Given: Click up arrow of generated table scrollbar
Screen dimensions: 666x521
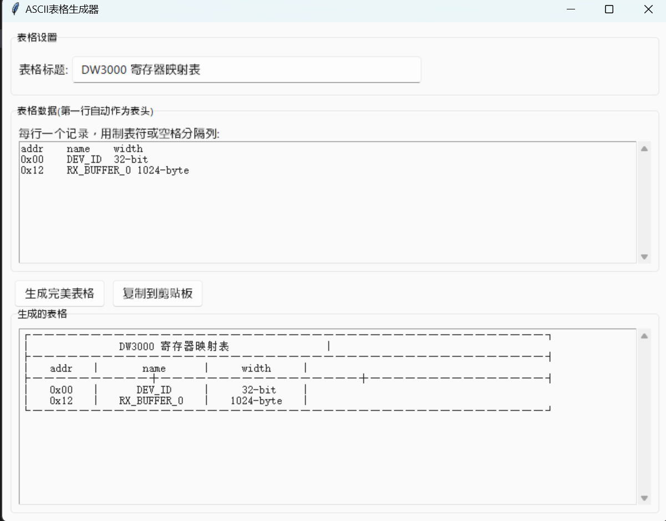Looking at the screenshot, I should coord(644,336).
